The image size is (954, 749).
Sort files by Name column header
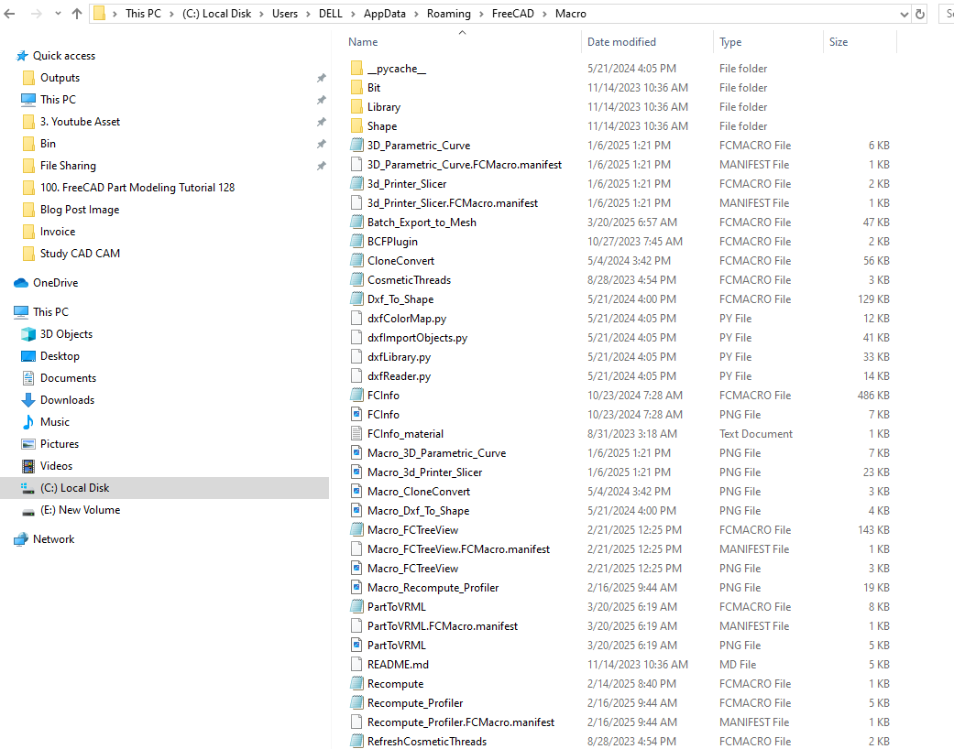pyautogui.click(x=363, y=42)
